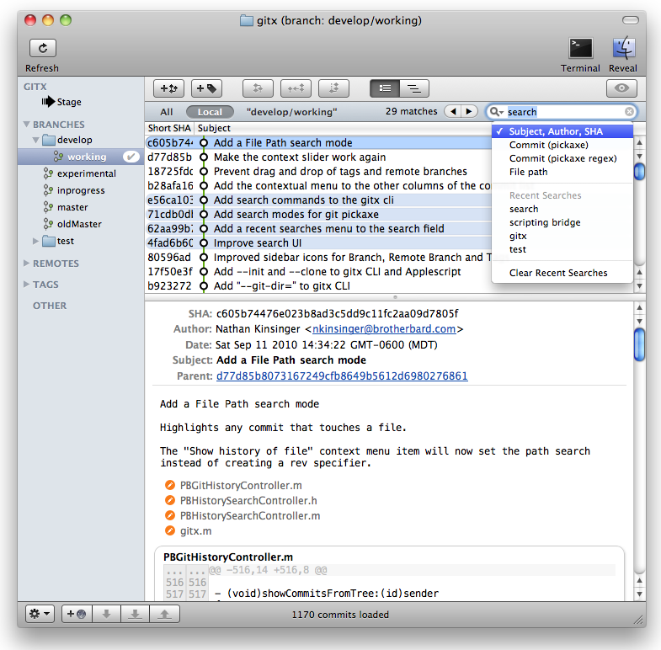Choose Subject, Author, SHA search mode
This screenshot has height=650, width=661.
click(x=562, y=131)
